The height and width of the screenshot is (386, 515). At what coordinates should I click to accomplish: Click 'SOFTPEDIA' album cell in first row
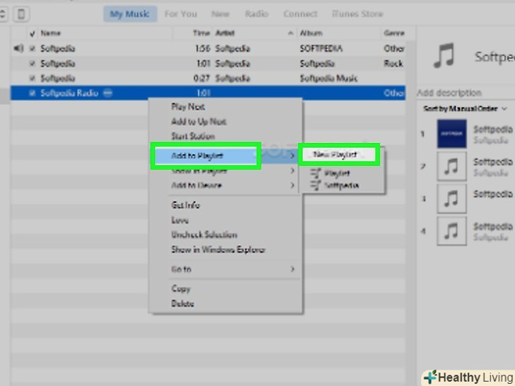click(321, 49)
